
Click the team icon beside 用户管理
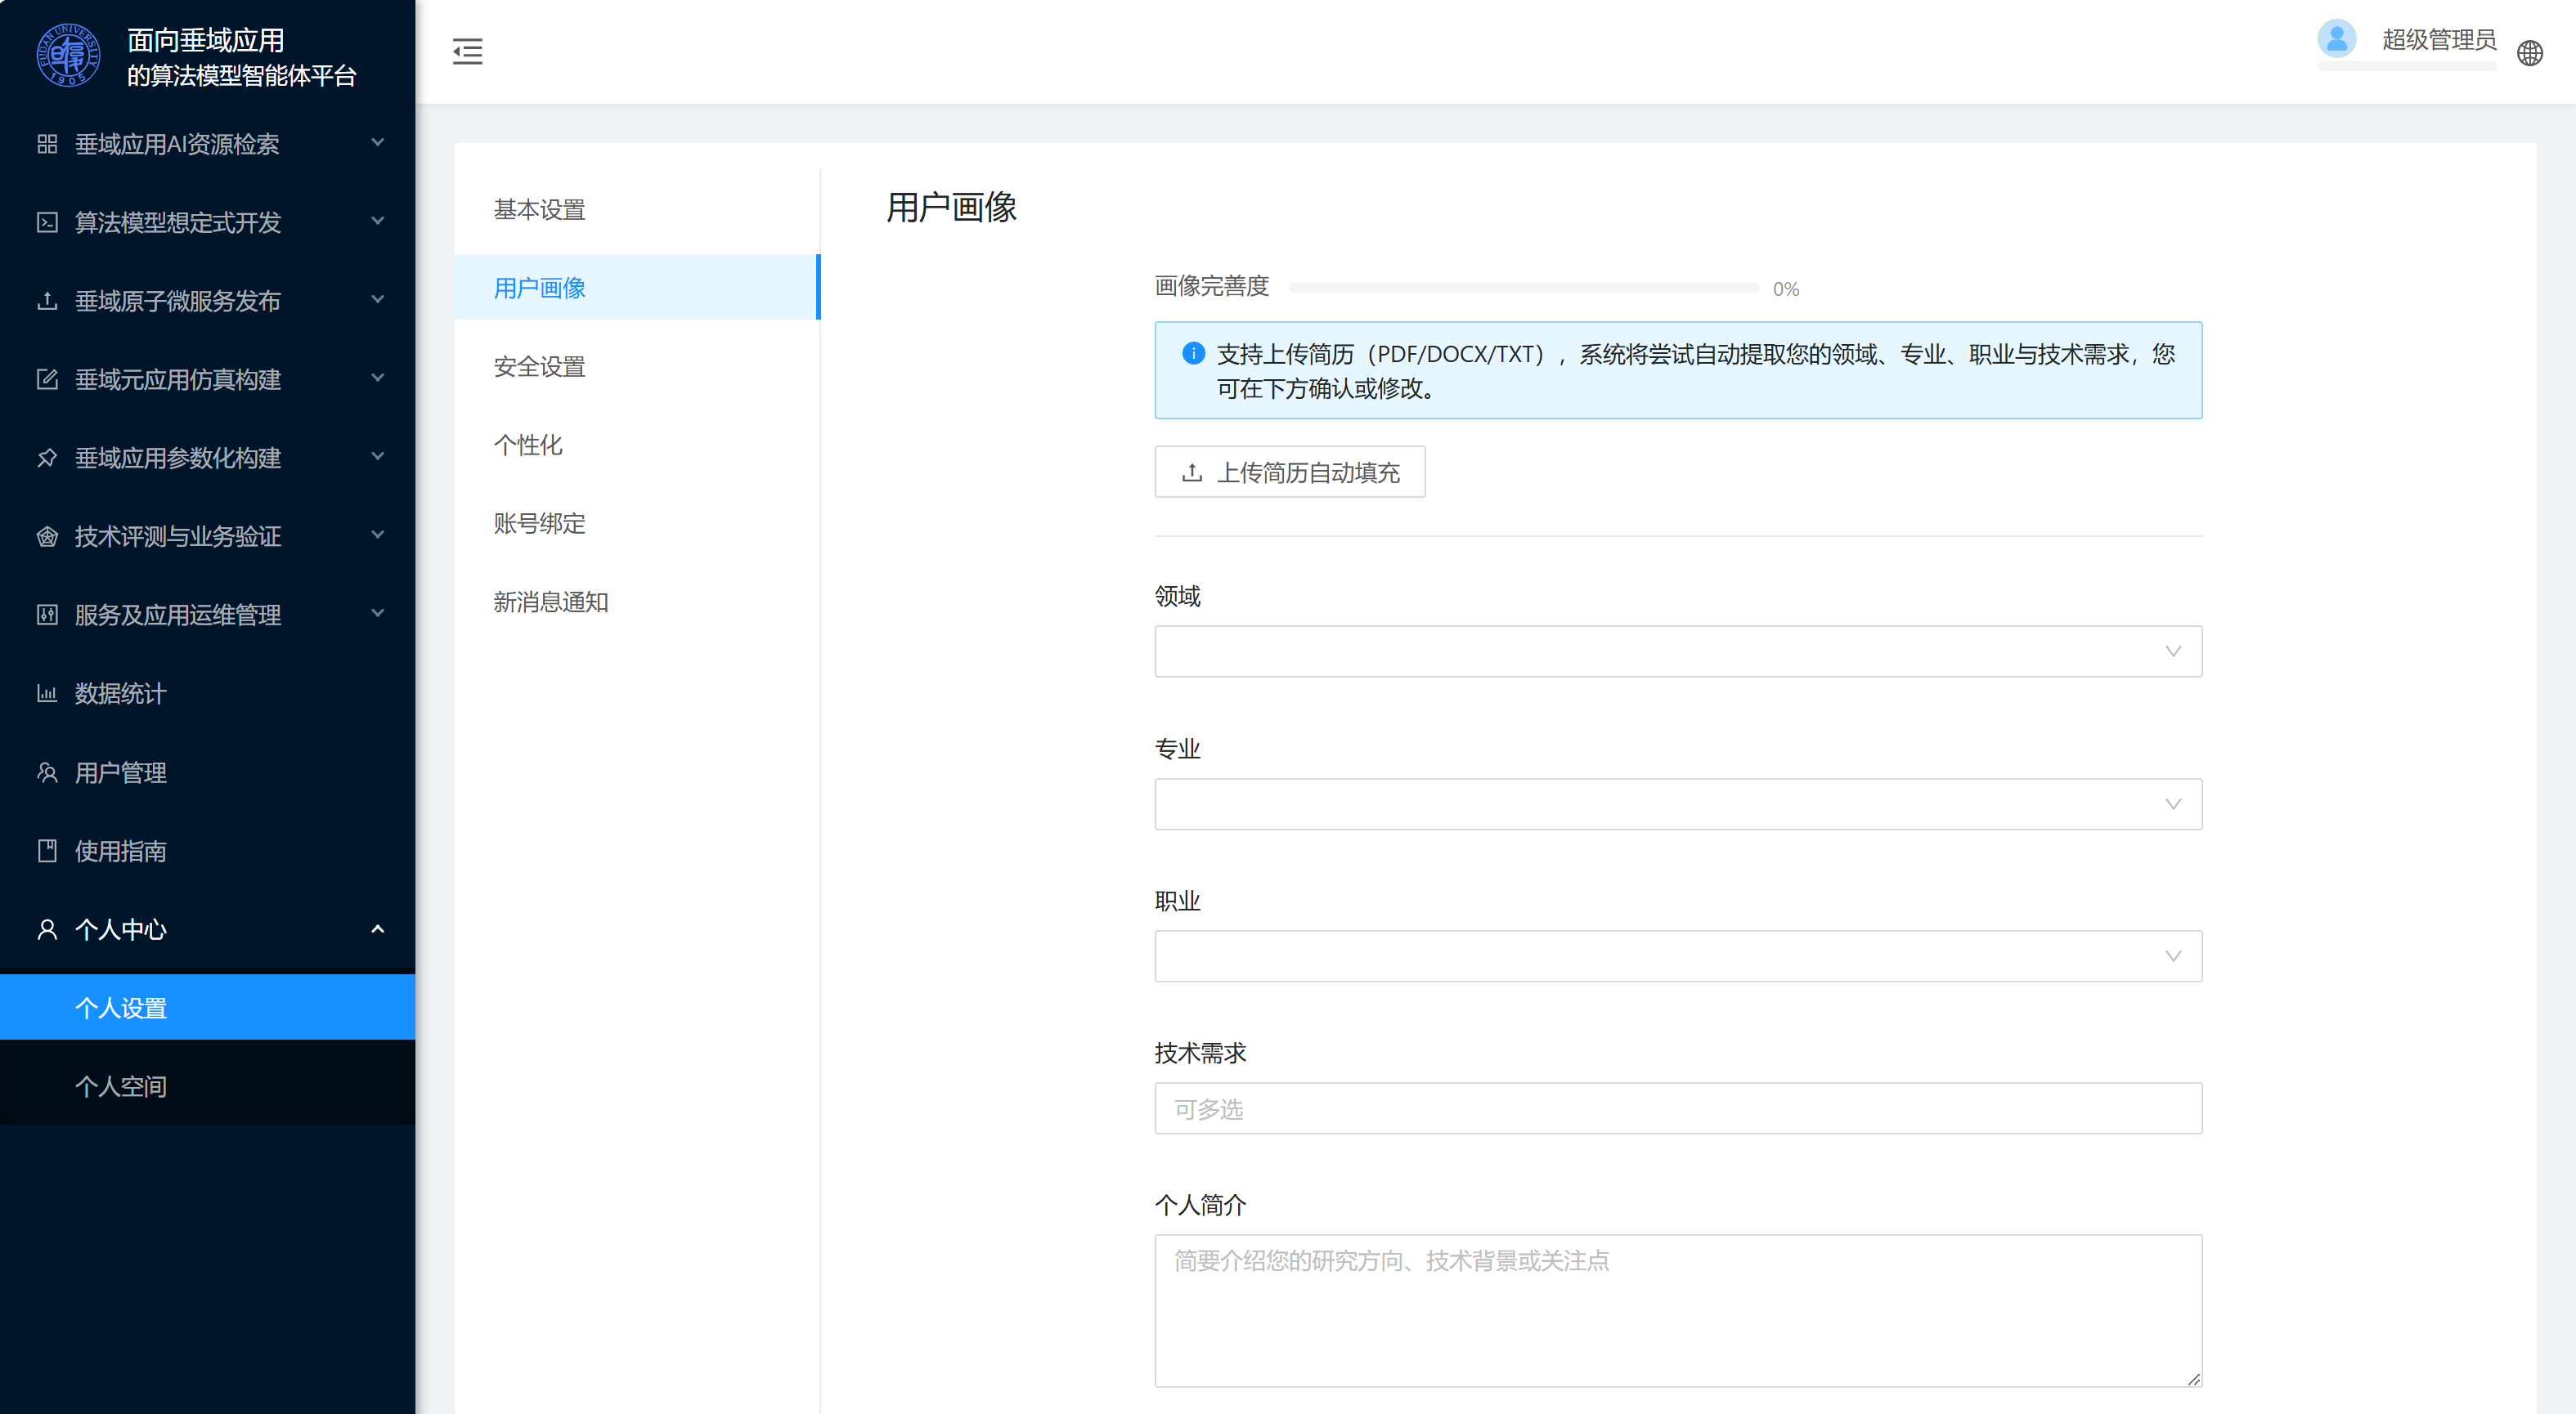[47, 772]
